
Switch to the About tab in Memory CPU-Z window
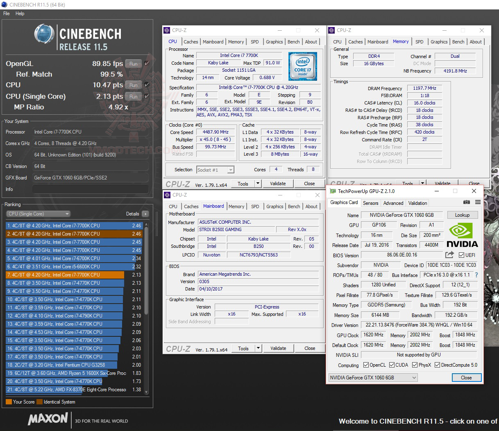click(476, 42)
